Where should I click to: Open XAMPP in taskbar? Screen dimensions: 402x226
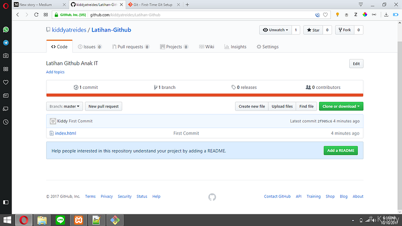click(x=78, y=220)
